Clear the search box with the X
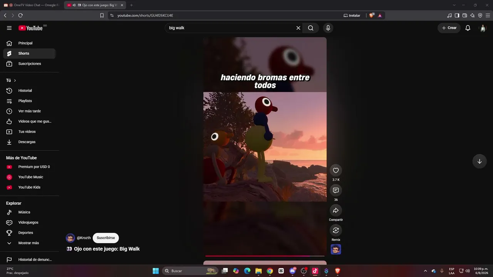Image resolution: width=493 pixels, height=277 pixels. [298, 28]
